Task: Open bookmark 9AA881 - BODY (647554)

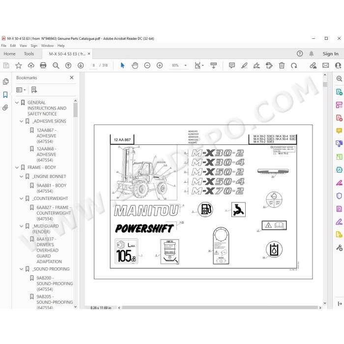Action: 51,188
